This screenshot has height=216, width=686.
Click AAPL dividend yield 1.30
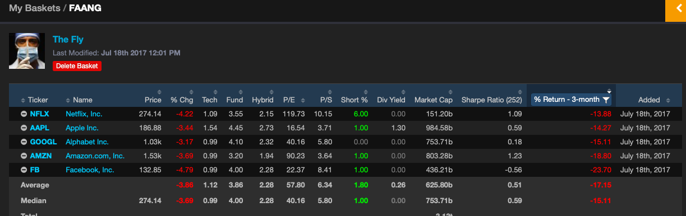(x=398, y=128)
